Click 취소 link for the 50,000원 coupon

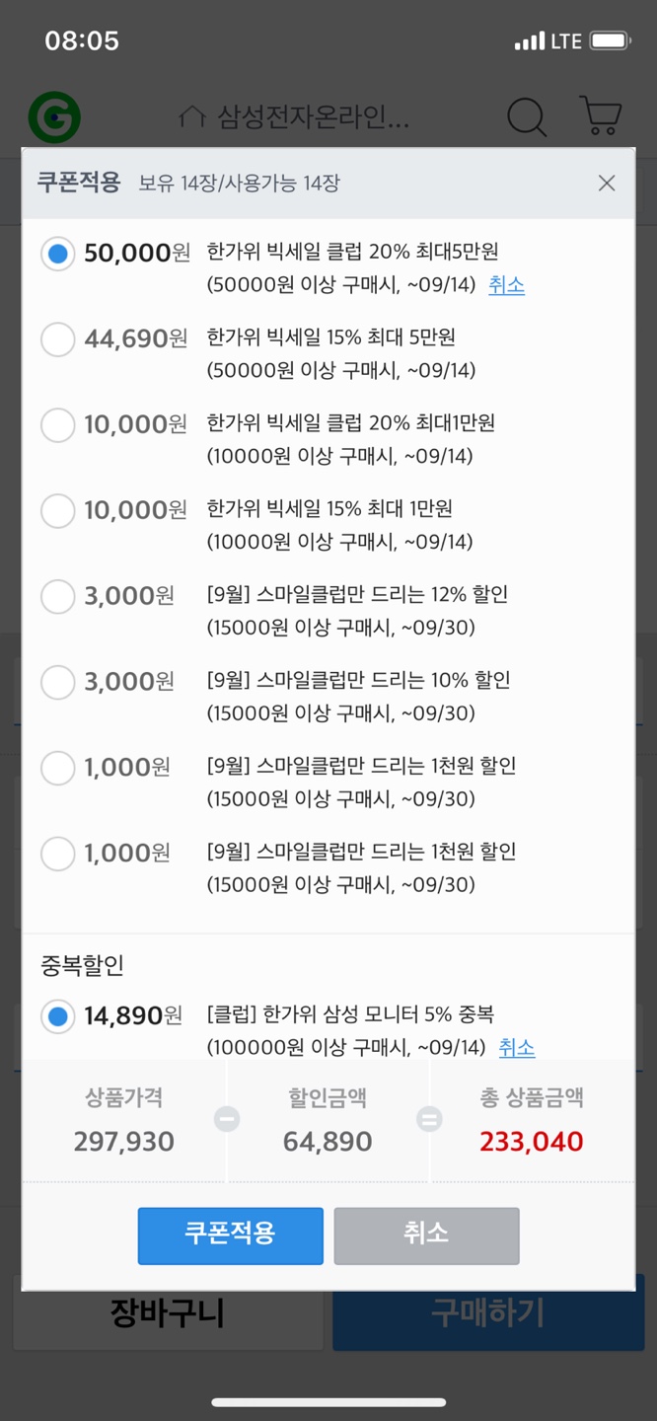coord(506,285)
